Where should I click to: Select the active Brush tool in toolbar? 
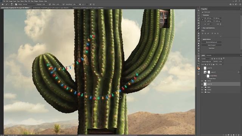(x=199, y=31)
